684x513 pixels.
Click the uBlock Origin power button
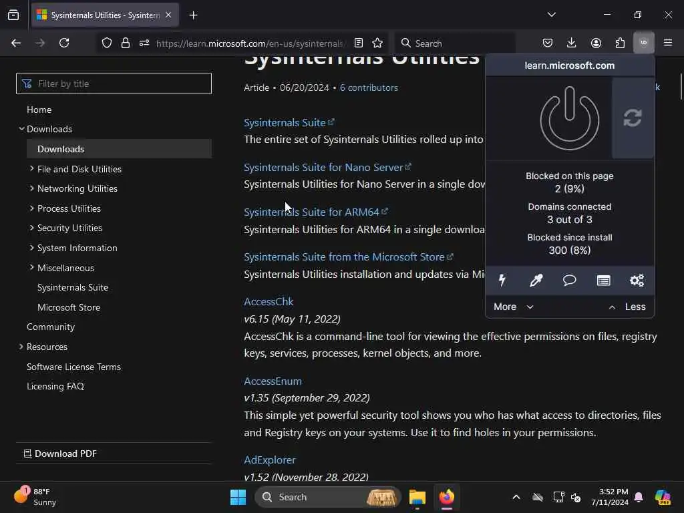[x=569, y=118]
